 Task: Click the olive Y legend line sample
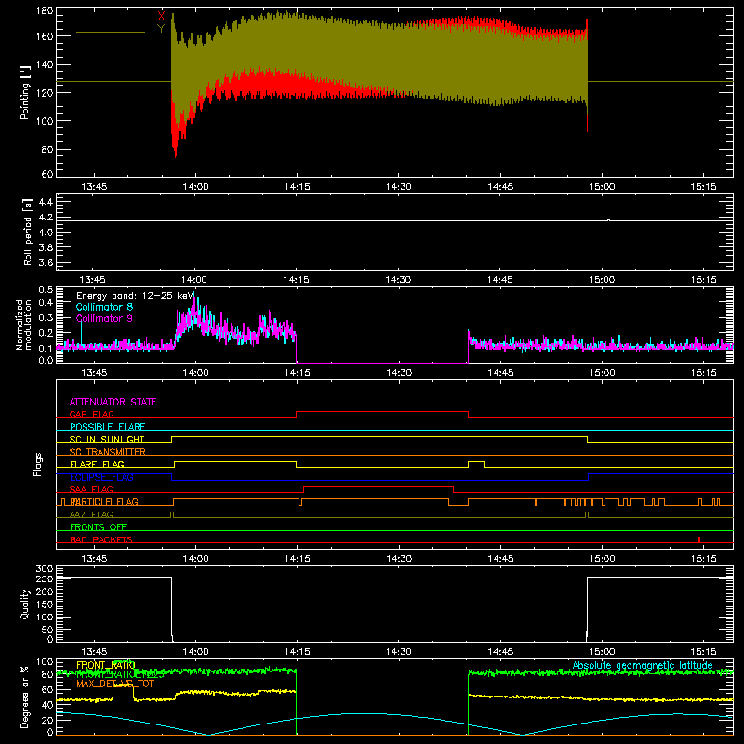111,33
